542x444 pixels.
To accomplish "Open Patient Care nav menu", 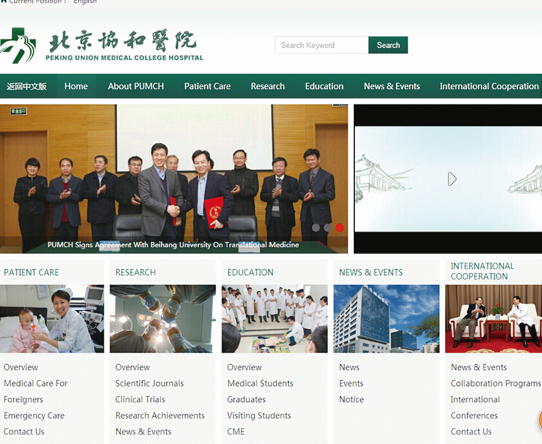I will click(x=208, y=86).
